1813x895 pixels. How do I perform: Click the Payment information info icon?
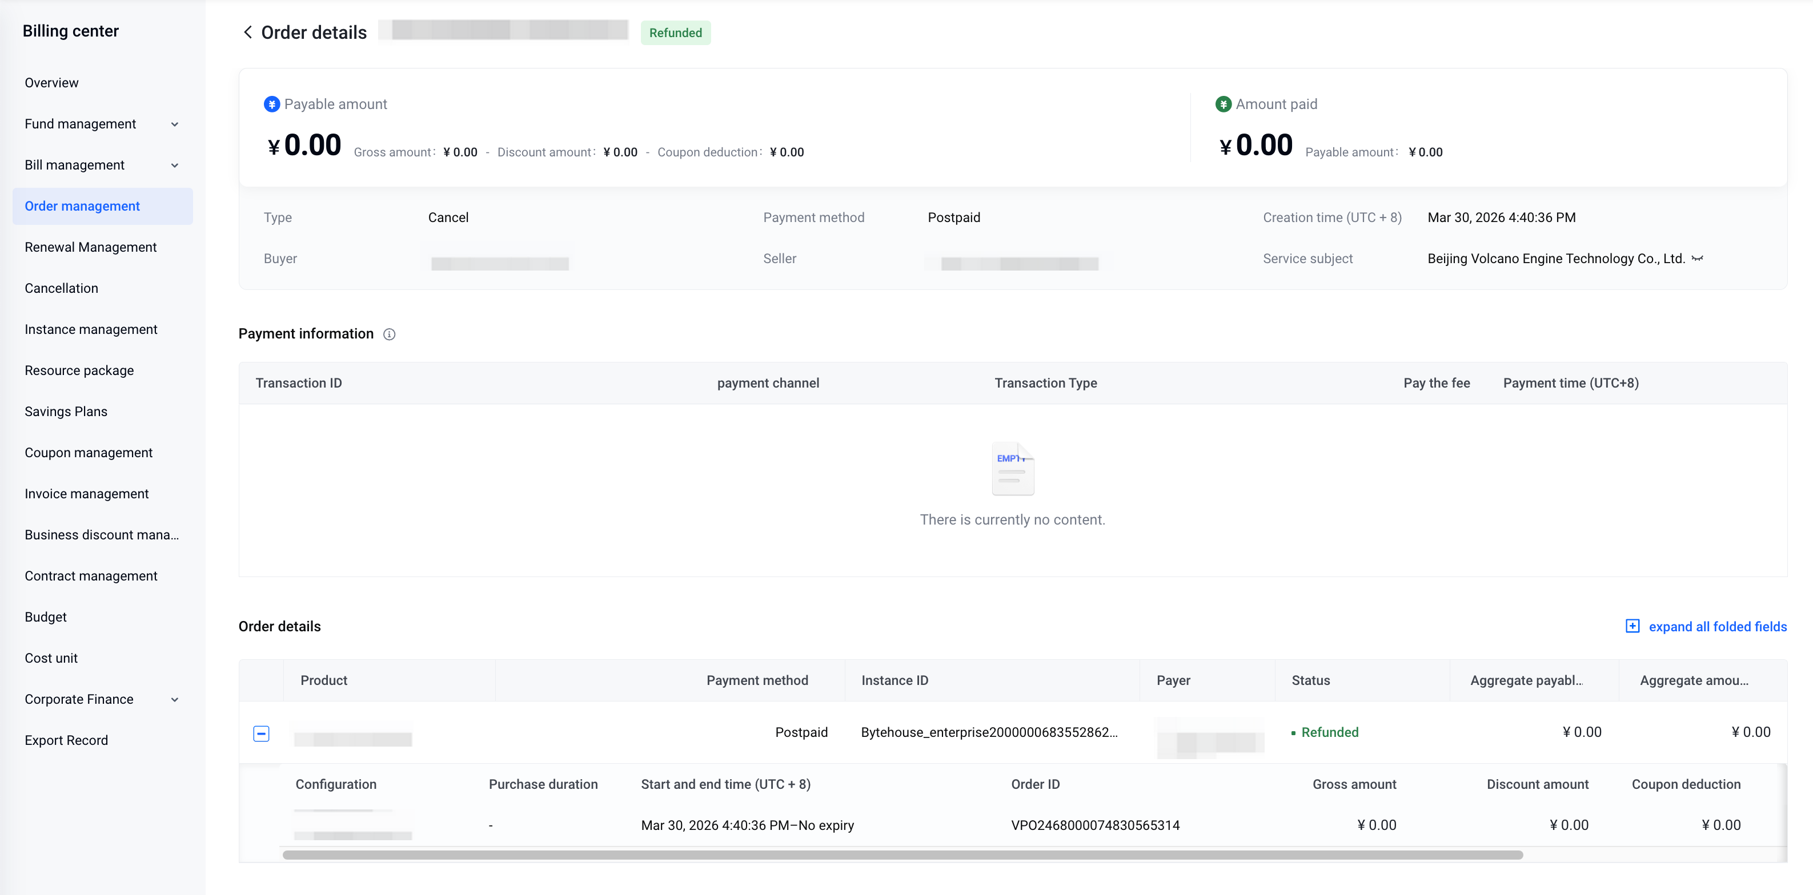(389, 334)
